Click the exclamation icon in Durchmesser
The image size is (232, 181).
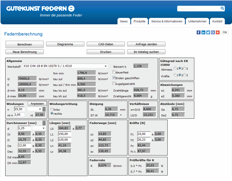tap(44, 123)
